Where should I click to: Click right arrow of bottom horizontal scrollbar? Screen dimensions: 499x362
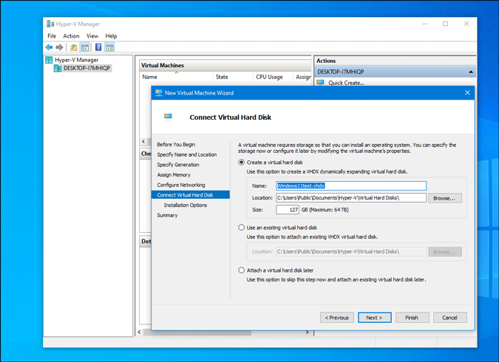tap(307, 332)
